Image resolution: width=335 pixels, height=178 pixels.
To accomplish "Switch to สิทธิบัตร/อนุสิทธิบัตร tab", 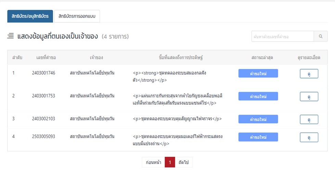I will click(x=30, y=16).
